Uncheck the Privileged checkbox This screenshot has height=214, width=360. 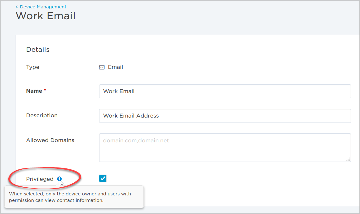pos(103,178)
